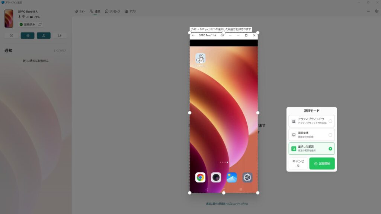Viewport: 381px width, 214px height.
Task: Click back arrow in OPPO Reno11 A window
Action: click(x=193, y=35)
